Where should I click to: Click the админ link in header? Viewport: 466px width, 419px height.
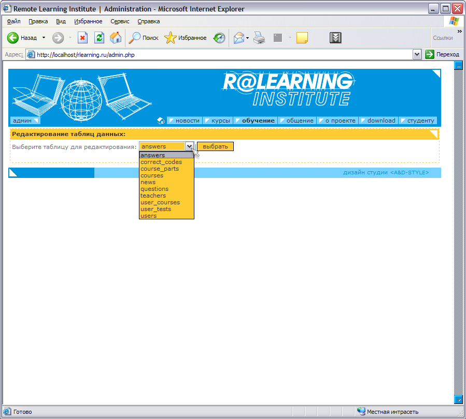click(x=25, y=121)
